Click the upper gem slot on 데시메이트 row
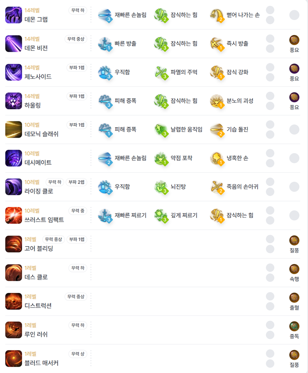Viewport: 308px width, 373px height. pos(270,153)
